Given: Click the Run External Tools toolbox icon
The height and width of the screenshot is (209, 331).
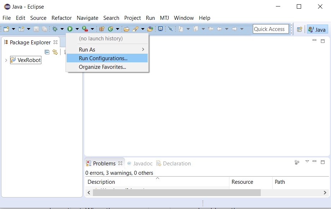Looking at the screenshot, I should 85,29.
